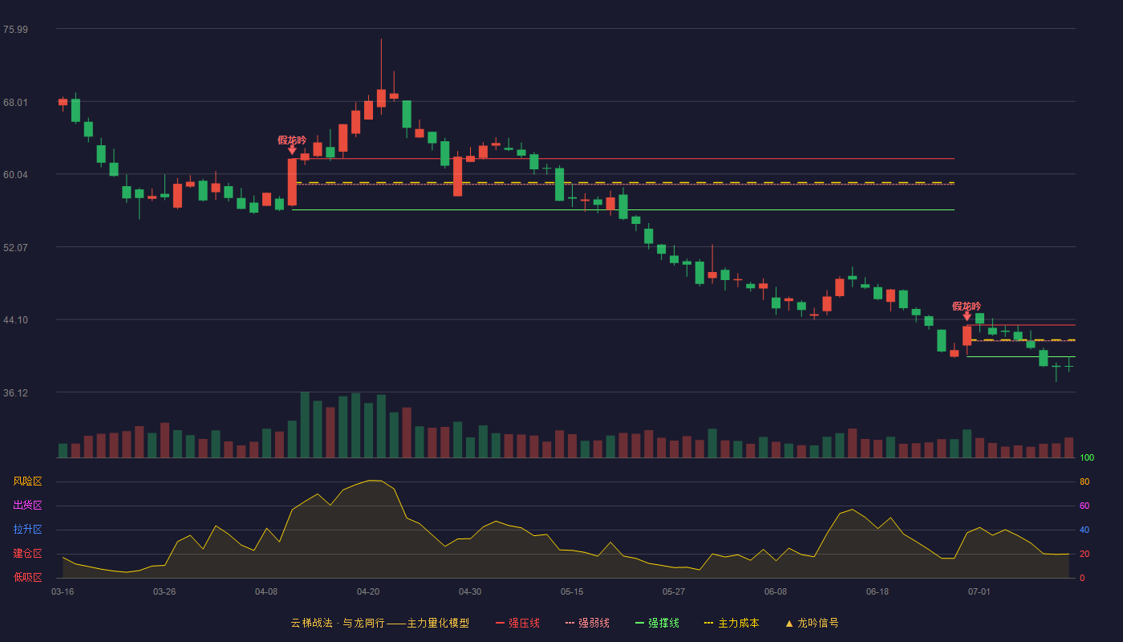This screenshot has height=642, width=1123.
Task: Click the 06-18 date label
Action: tap(878, 591)
